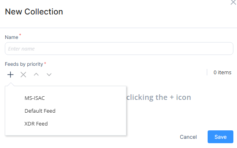Click the vertical divider before 0 items

point(207,72)
